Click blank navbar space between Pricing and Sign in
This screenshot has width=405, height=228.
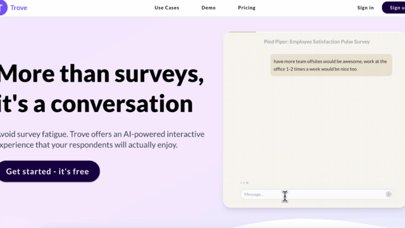(x=306, y=8)
